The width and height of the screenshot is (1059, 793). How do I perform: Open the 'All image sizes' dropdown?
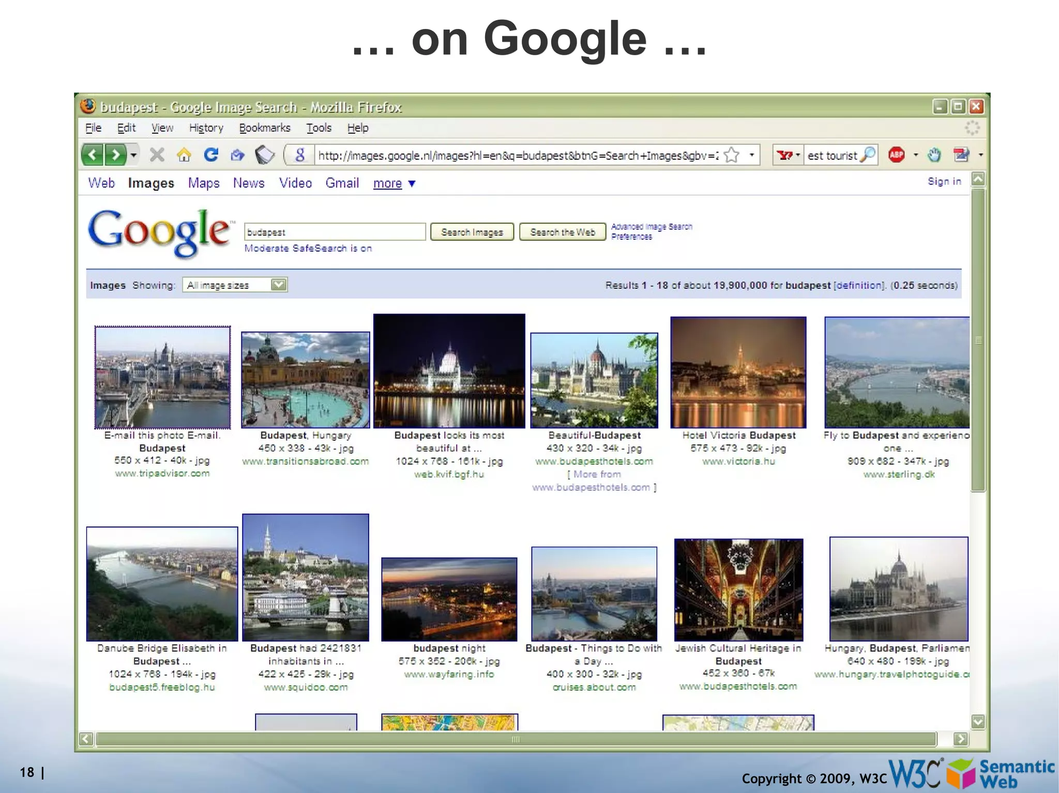[x=235, y=285]
